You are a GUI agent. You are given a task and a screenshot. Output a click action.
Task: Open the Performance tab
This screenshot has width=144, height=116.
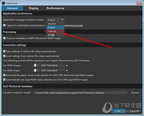click(56, 8)
